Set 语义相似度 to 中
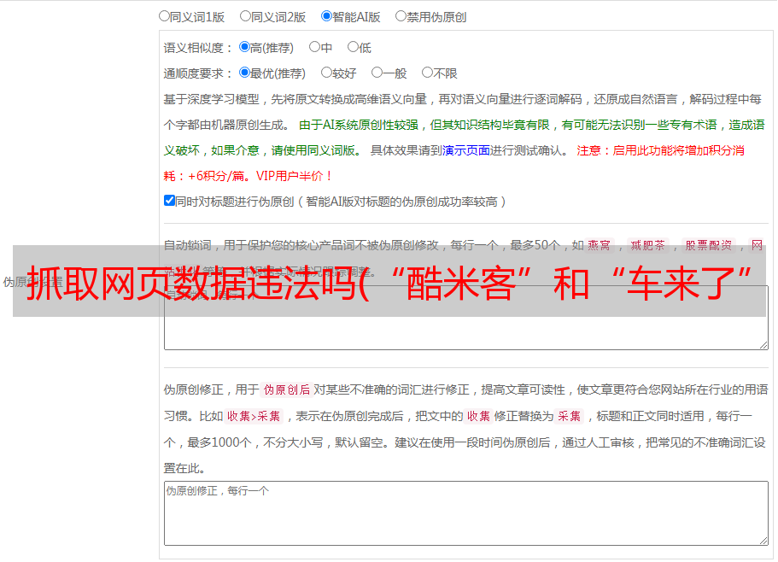Screen dimensions: 778x562 pos(314,47)
